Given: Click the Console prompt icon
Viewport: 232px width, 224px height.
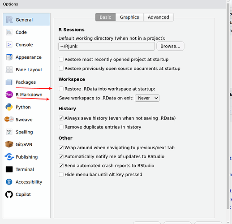Looking at the screenshot, I should coord(9,45).
